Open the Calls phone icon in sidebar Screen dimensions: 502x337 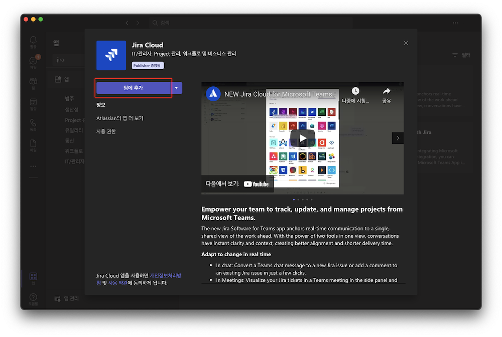pos(33,123)
